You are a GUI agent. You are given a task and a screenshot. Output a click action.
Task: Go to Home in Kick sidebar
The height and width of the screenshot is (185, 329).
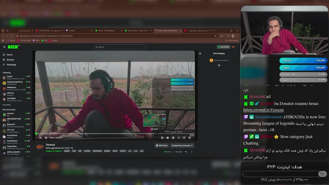8,55
